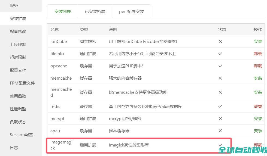Switch to the 已安装拓展 tab
The width and height of the screenshot is (267, 156).
(x=95, y=11)
